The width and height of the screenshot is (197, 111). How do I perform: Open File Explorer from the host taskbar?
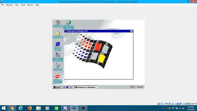[38, 108]
